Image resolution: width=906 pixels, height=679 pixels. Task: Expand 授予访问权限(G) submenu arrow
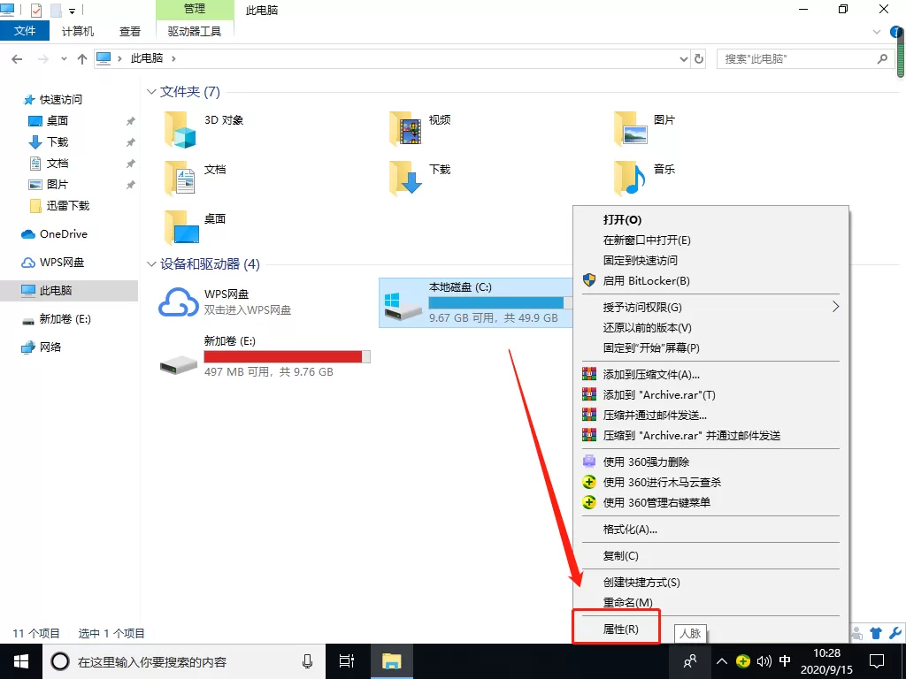pyautogui.click(x=835, y=307)
